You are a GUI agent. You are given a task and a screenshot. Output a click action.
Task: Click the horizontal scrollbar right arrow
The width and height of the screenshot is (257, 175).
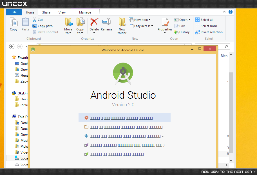tap(227, 165)
